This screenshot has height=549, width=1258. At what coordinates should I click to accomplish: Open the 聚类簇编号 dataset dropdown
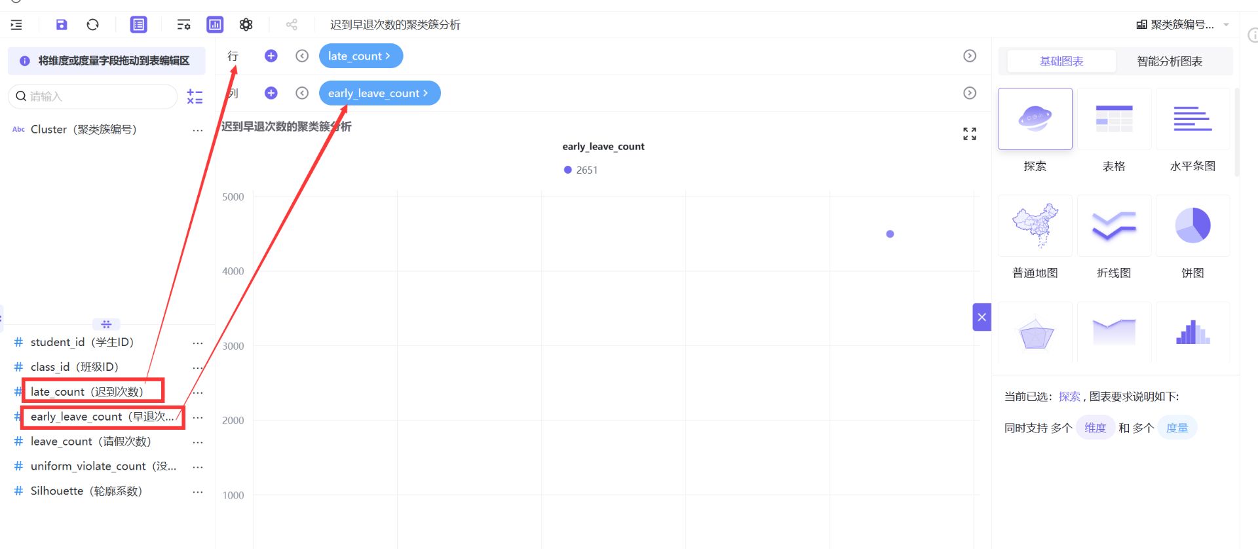1182,25
